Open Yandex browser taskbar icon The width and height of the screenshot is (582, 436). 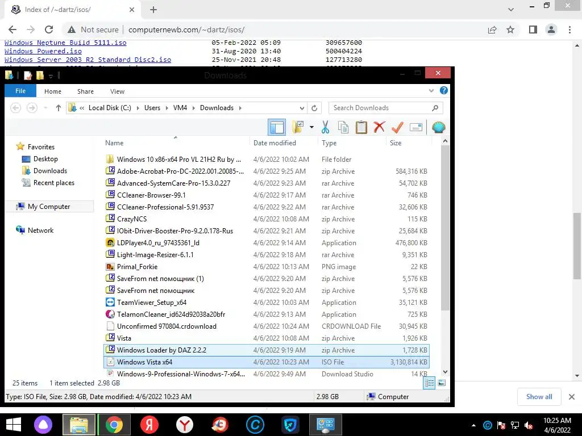point(185,425)
